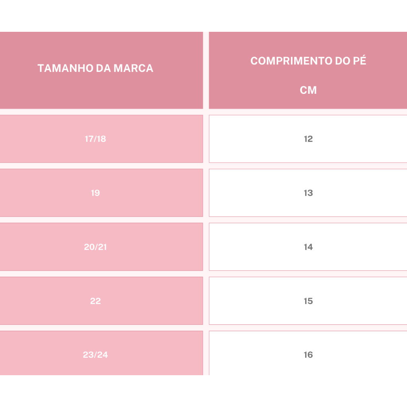
Task: Select the 17/18 brand size cell
Action: (95, 139)
